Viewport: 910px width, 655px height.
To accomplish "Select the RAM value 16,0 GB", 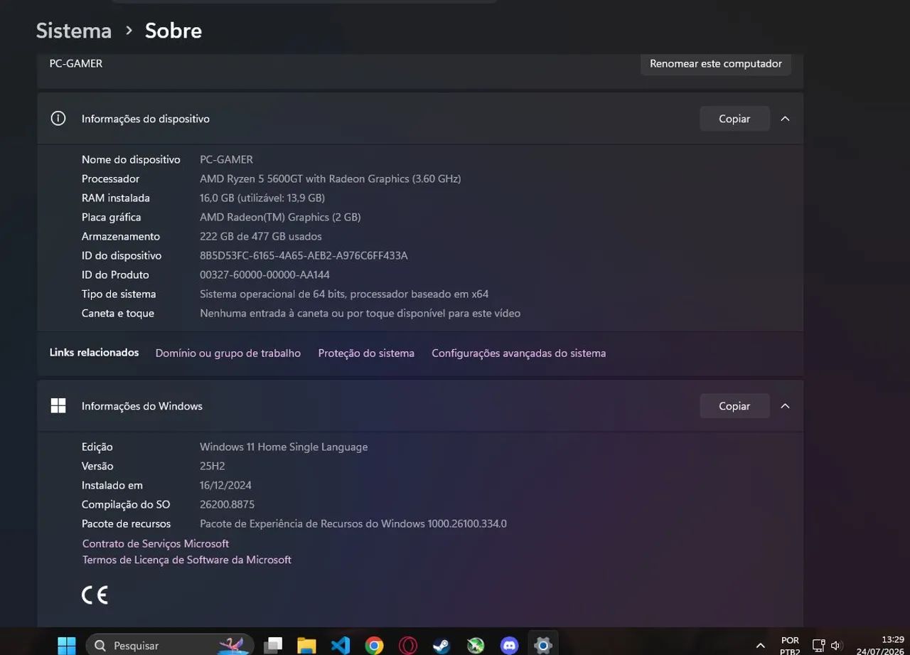I will [x=262, y=198].
